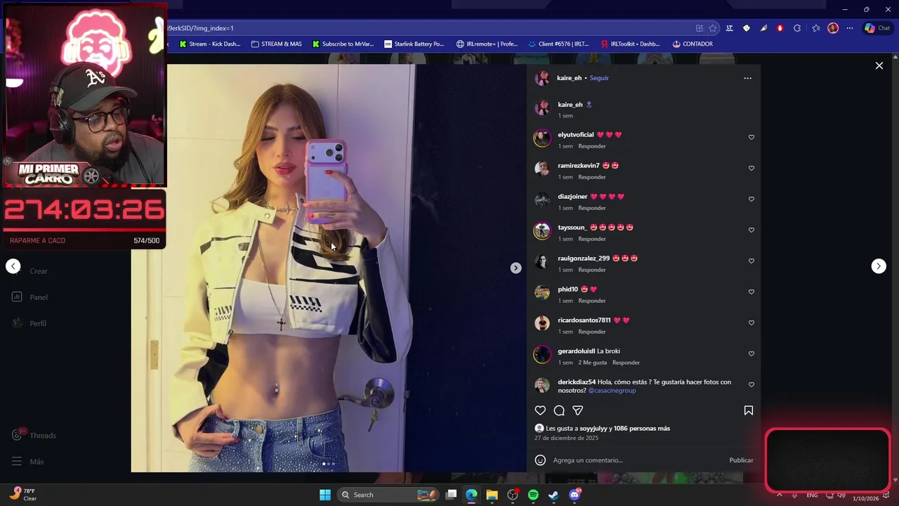Open the Stream - Kick Dash bookmark
The height and width of the screenshot is (506, 899).
point(209,44)
